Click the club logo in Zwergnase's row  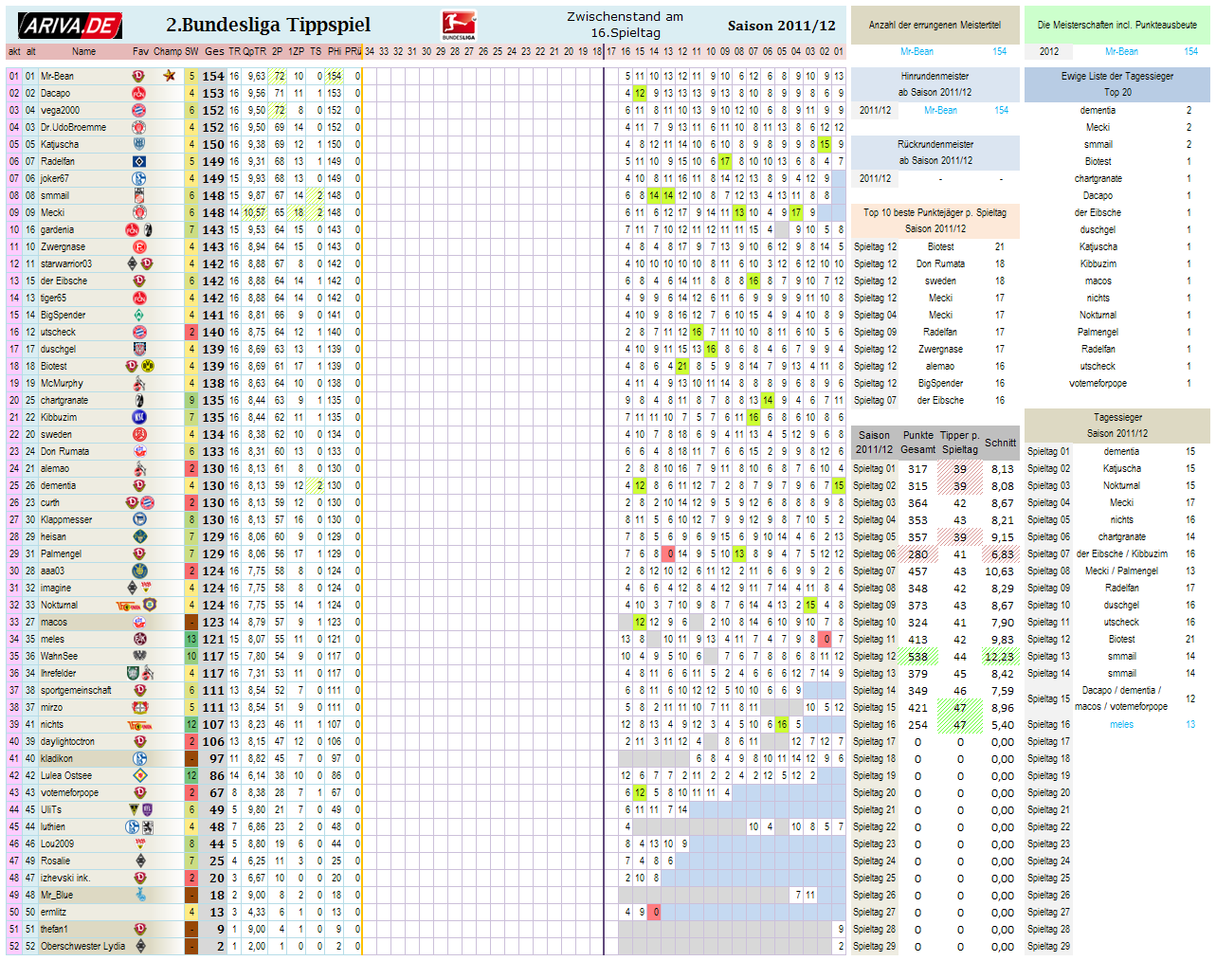[138, 246]
